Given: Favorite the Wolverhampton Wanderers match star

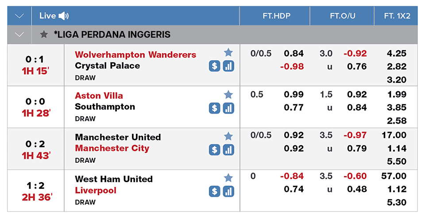Looking at the screenshot, I should [228, 52].
